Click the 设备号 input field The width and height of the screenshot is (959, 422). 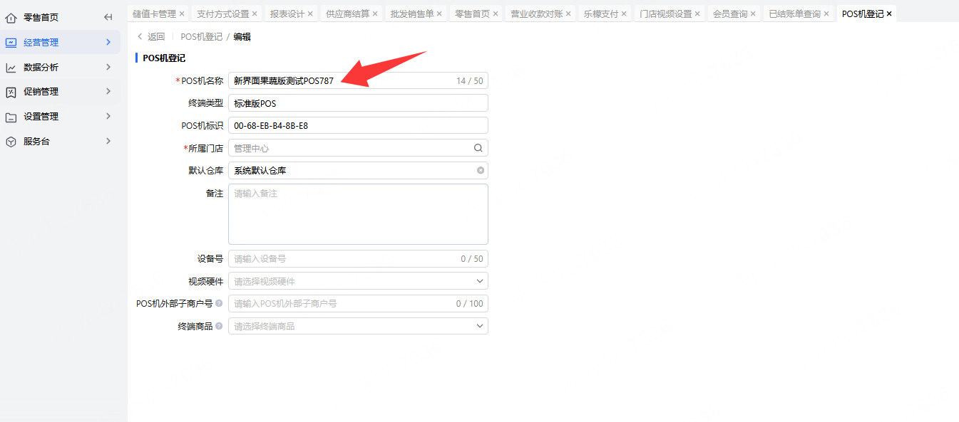358,259
